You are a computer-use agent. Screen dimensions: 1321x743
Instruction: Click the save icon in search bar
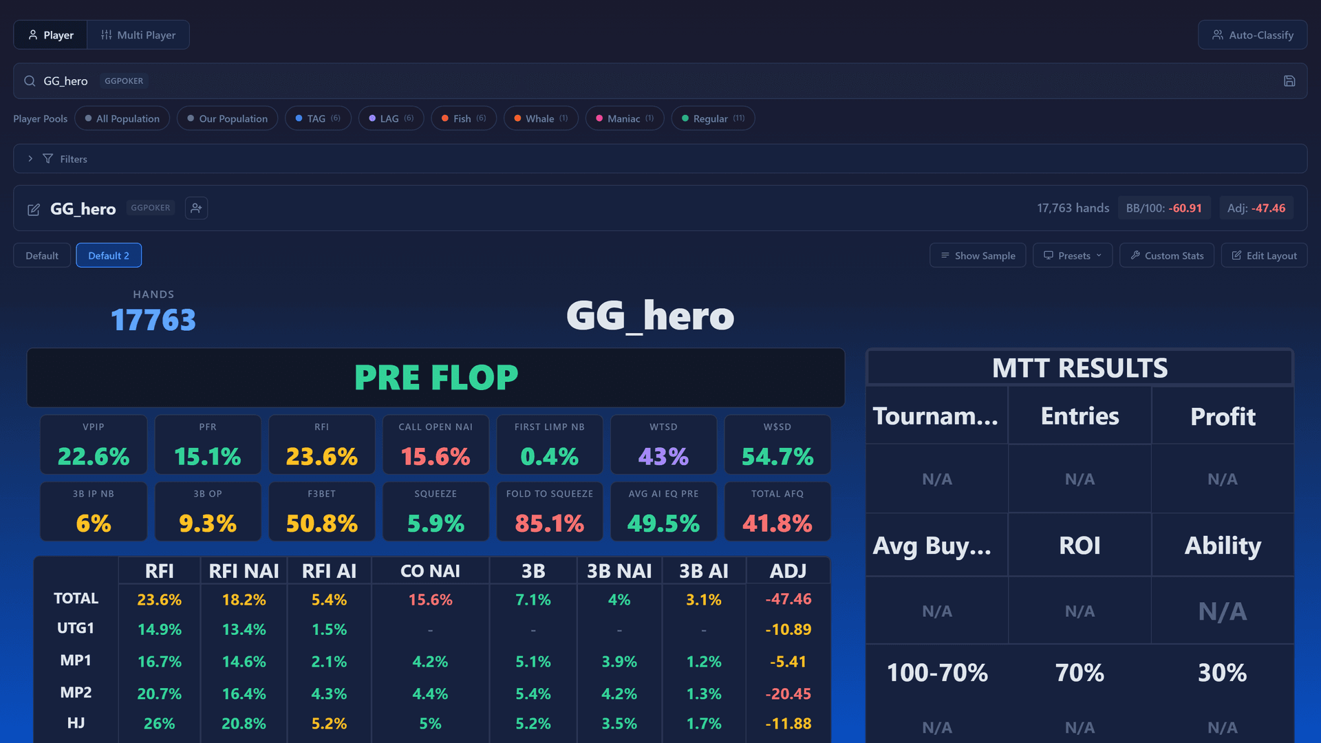point(1289,81)
